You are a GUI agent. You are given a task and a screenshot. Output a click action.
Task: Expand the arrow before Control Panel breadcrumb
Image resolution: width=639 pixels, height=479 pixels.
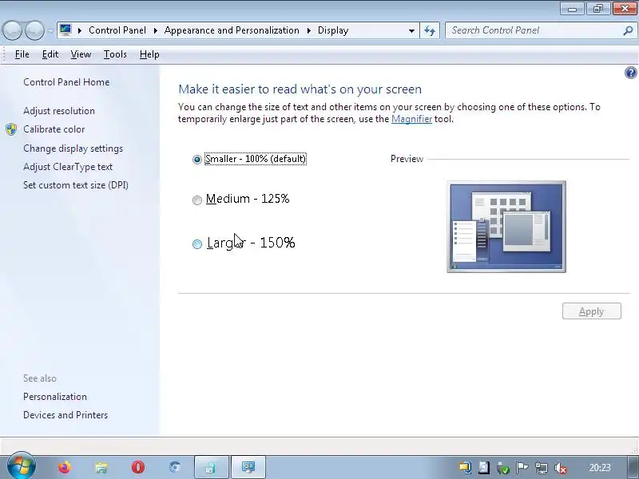pos(79,30)
